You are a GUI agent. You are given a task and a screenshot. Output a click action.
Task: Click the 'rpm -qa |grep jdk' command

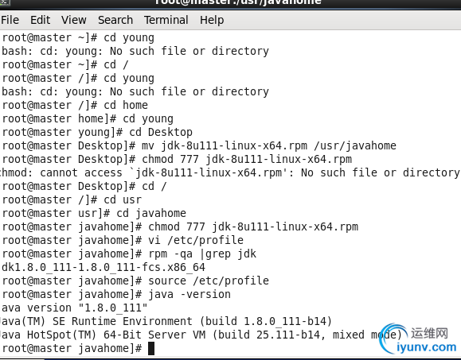click(202, 254)
